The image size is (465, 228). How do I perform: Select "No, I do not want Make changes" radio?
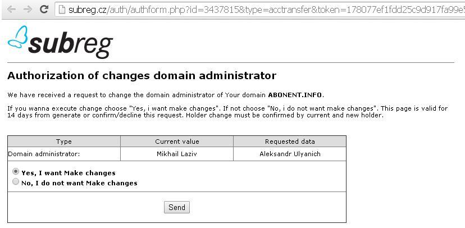(16, 182)
